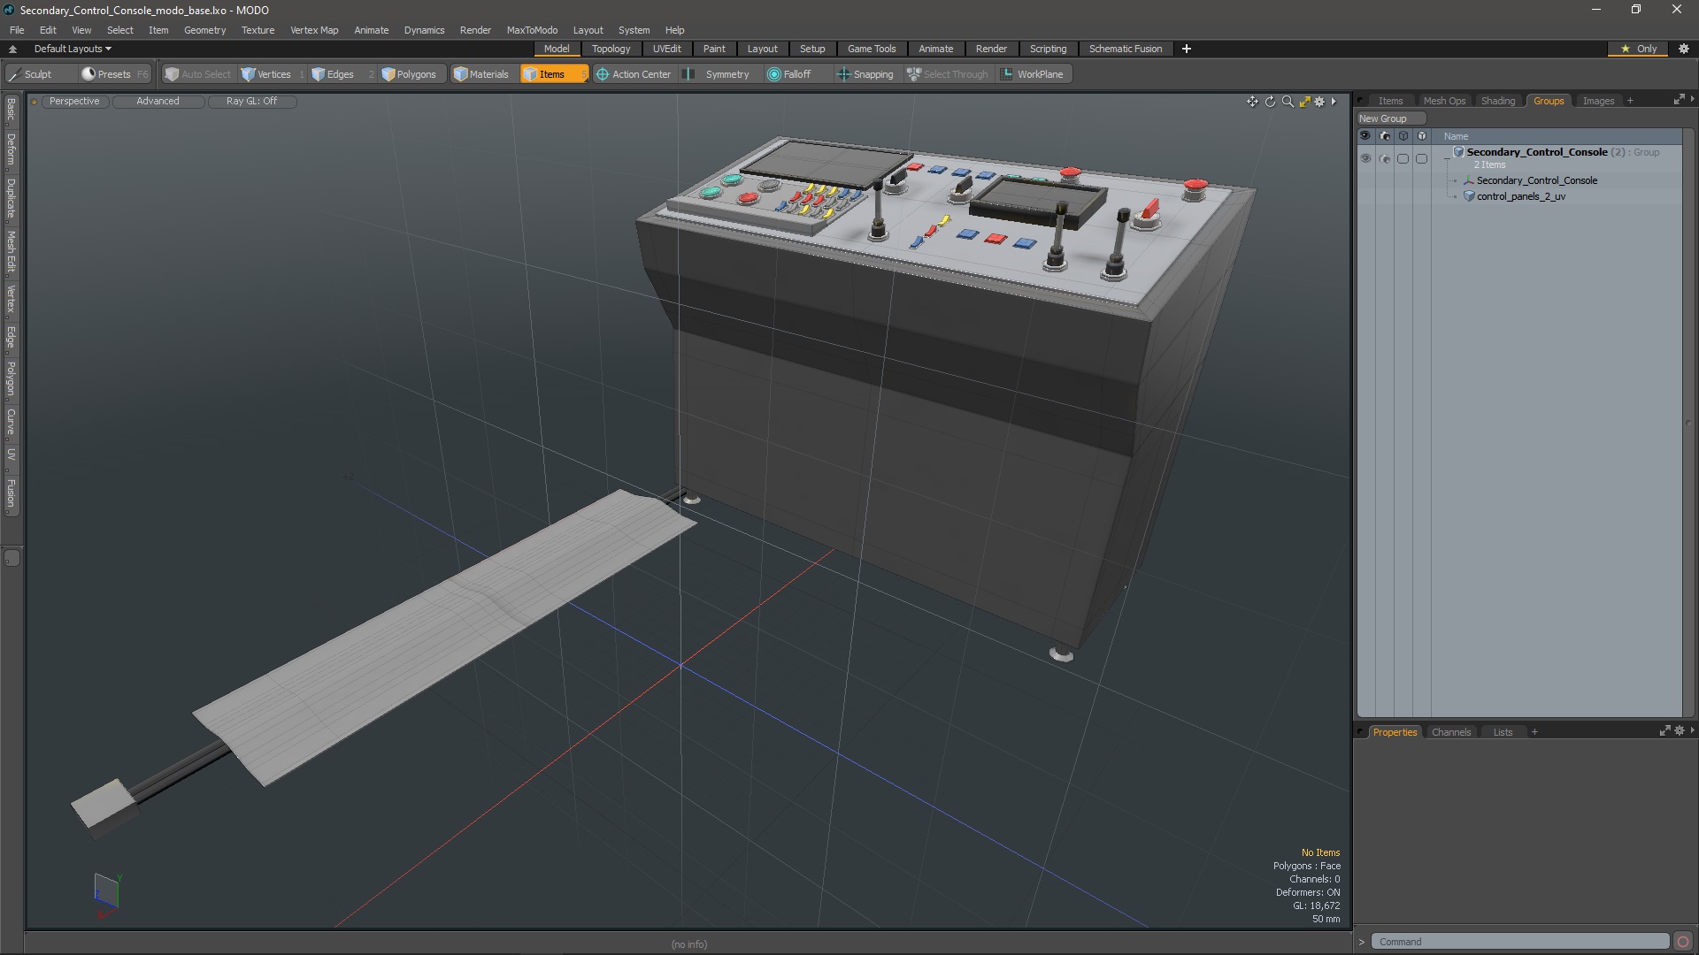Open Groups panel arrow menu
Image resolution: width=1699 pixels, height=955 pixels.
[x=1692, y=99]
